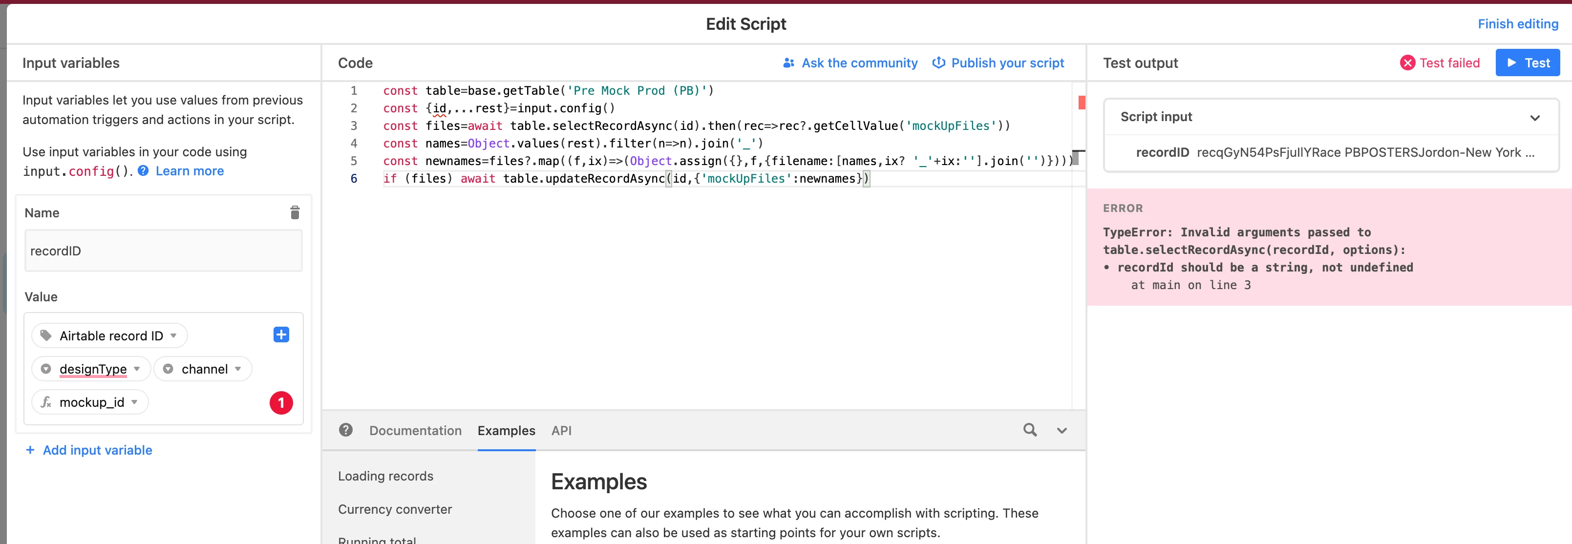Open the Airtable record ID token dropdown
Image resolution: width=1572 pixels, height=544 pixels.
tap(173, 335)
